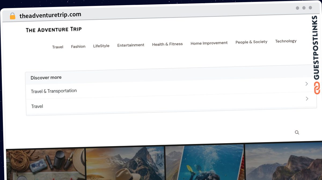322x180 pixels.
Task: Click the orange padlock icon
Action: point(12,16)
